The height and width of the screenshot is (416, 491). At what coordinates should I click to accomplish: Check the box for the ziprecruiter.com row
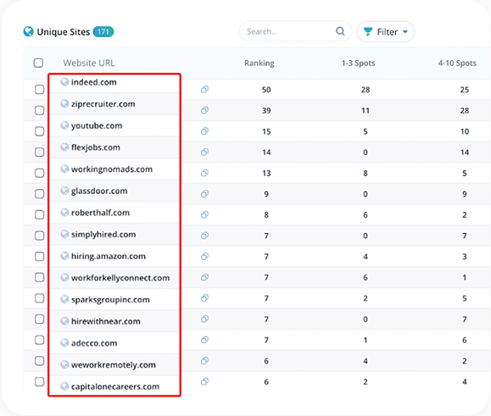point(40,110)
